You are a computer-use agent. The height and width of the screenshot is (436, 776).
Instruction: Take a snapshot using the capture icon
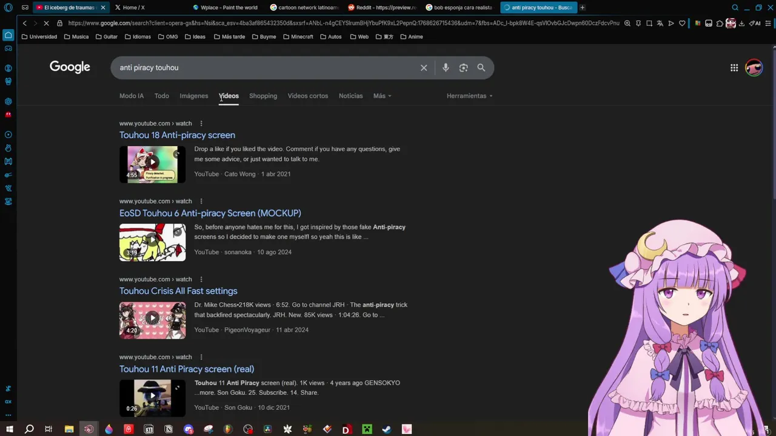pos(649,23)
